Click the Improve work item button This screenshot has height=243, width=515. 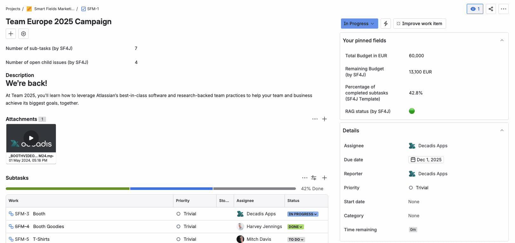(x=419, y=24)
